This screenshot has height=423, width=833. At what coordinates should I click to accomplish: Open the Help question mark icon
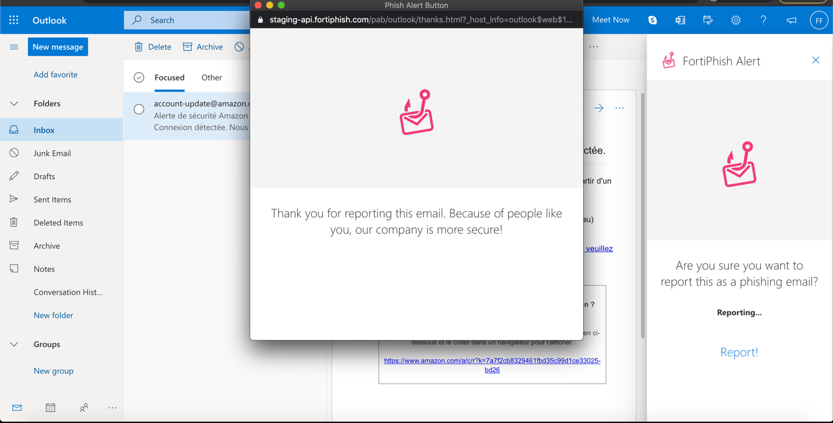[763, 20]
